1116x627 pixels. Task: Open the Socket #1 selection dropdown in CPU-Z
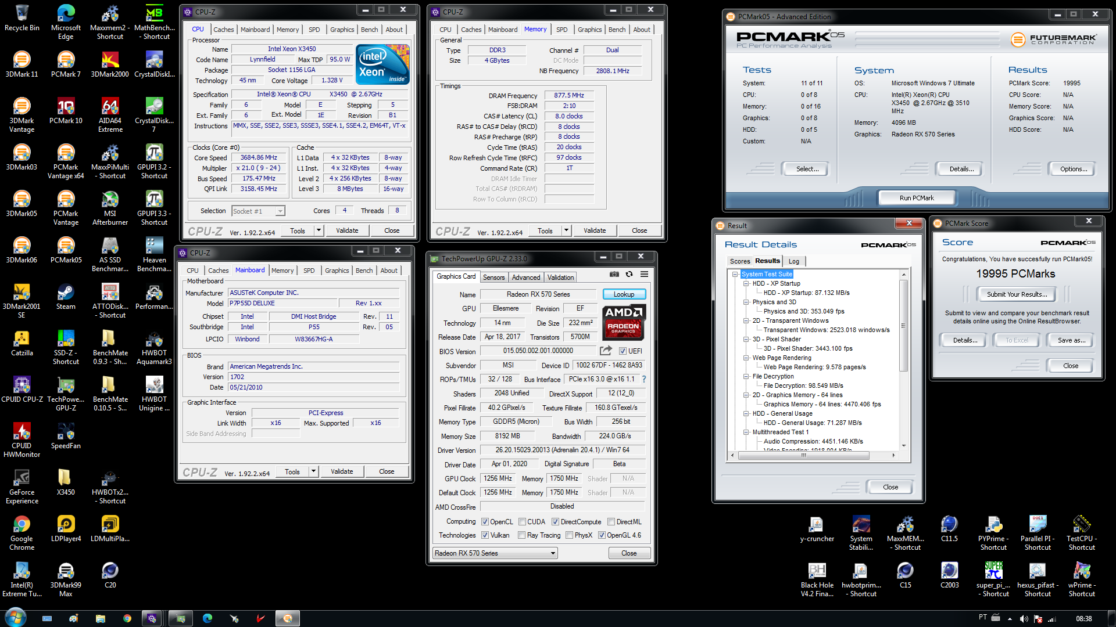(258, 211)
